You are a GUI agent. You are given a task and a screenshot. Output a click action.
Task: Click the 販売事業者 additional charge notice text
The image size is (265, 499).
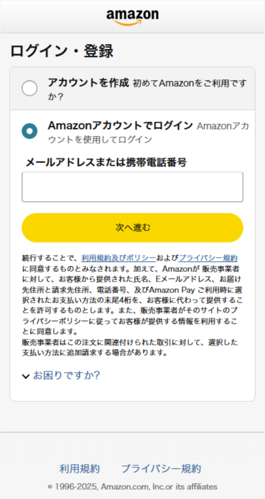[129, 347]
